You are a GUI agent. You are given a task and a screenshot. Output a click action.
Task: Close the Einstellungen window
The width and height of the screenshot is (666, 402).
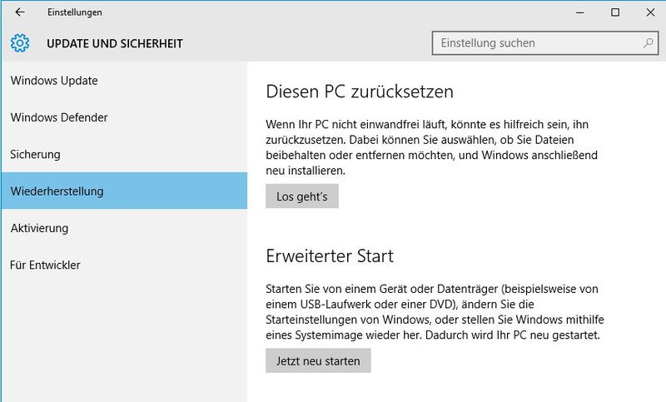point(650,12)
